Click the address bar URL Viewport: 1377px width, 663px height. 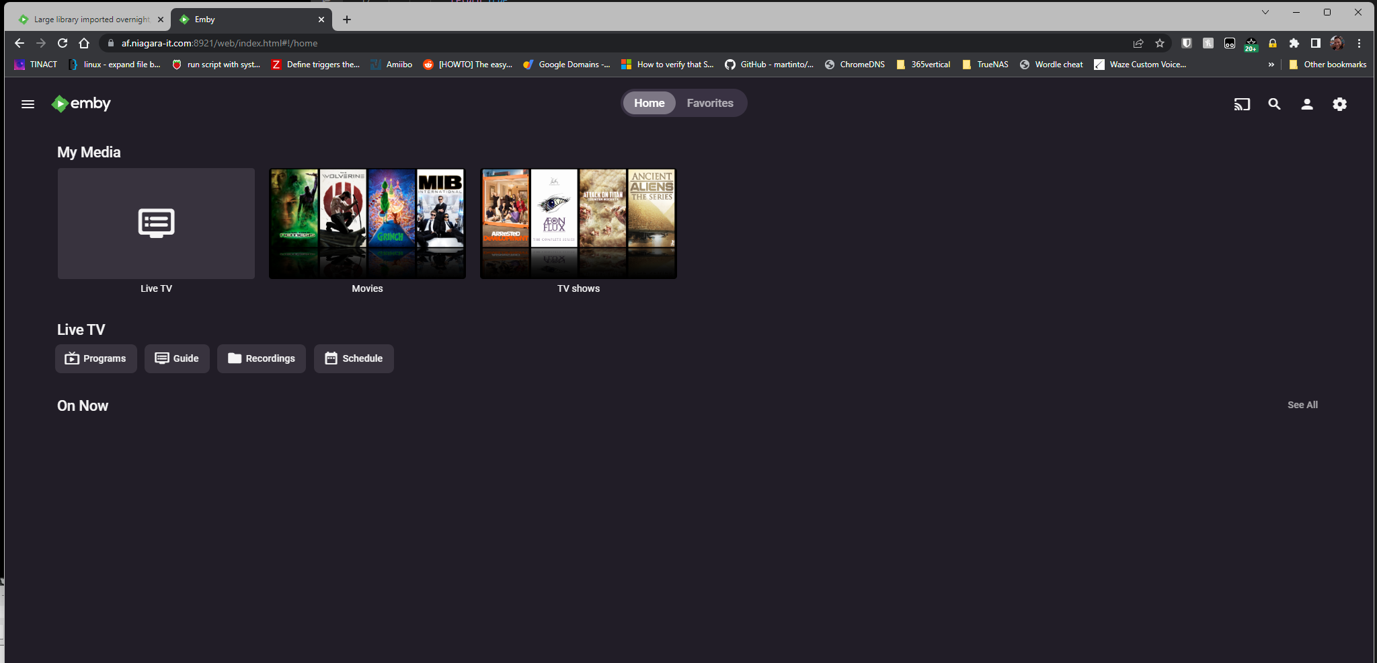[x=219, y=43]
